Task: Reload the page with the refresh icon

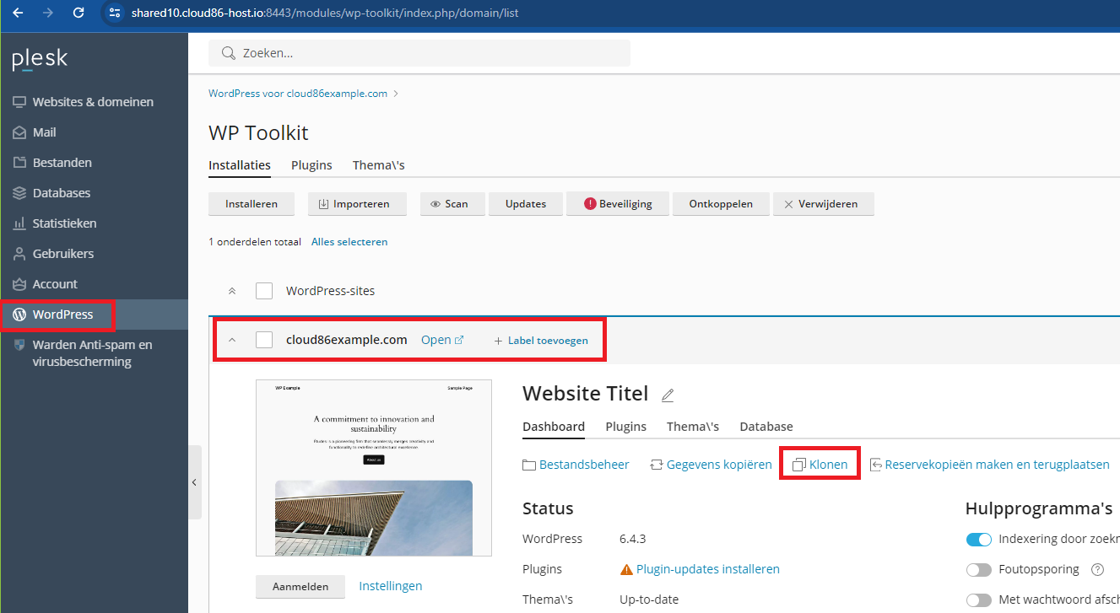Action: tap(78, 13)
